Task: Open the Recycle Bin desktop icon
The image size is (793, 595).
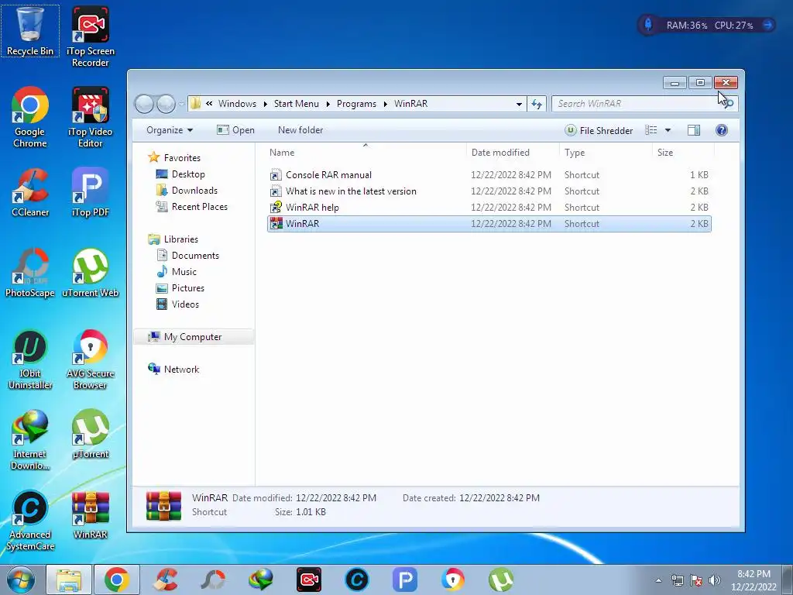Action: pyautogui.click(x=30, y=31)
